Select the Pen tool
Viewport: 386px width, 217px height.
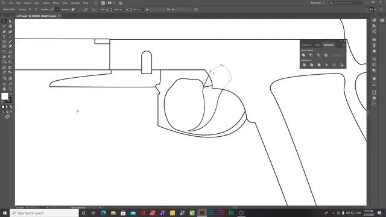[4, 32]
